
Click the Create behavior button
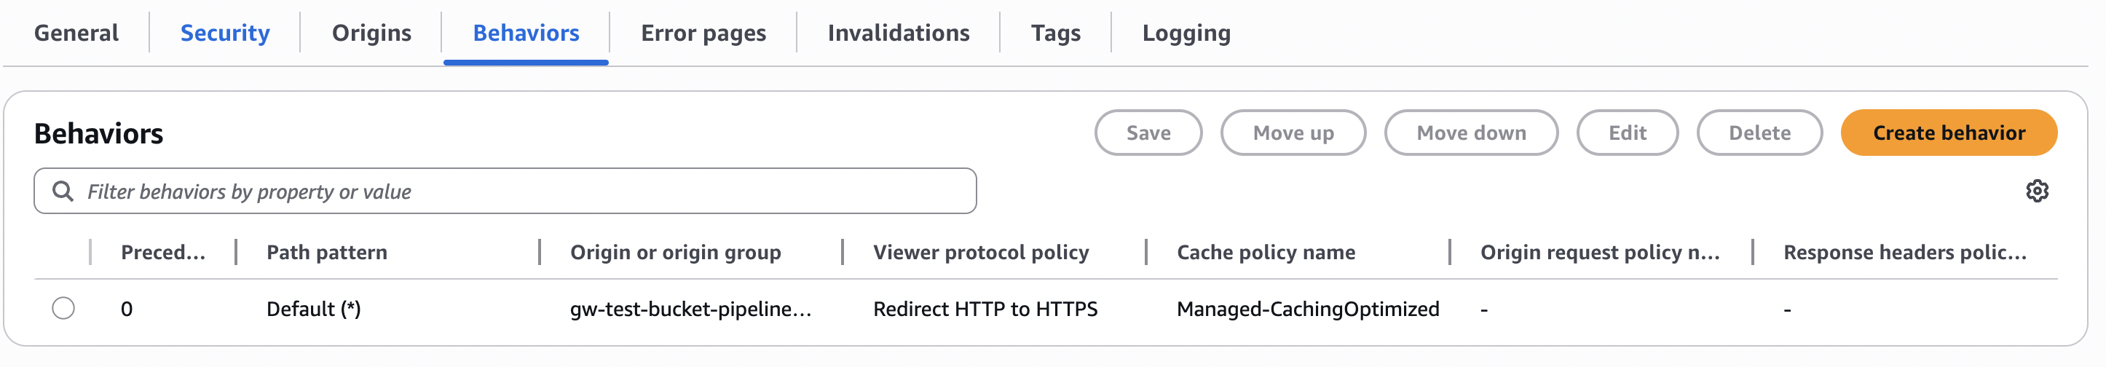point(1948,133)
